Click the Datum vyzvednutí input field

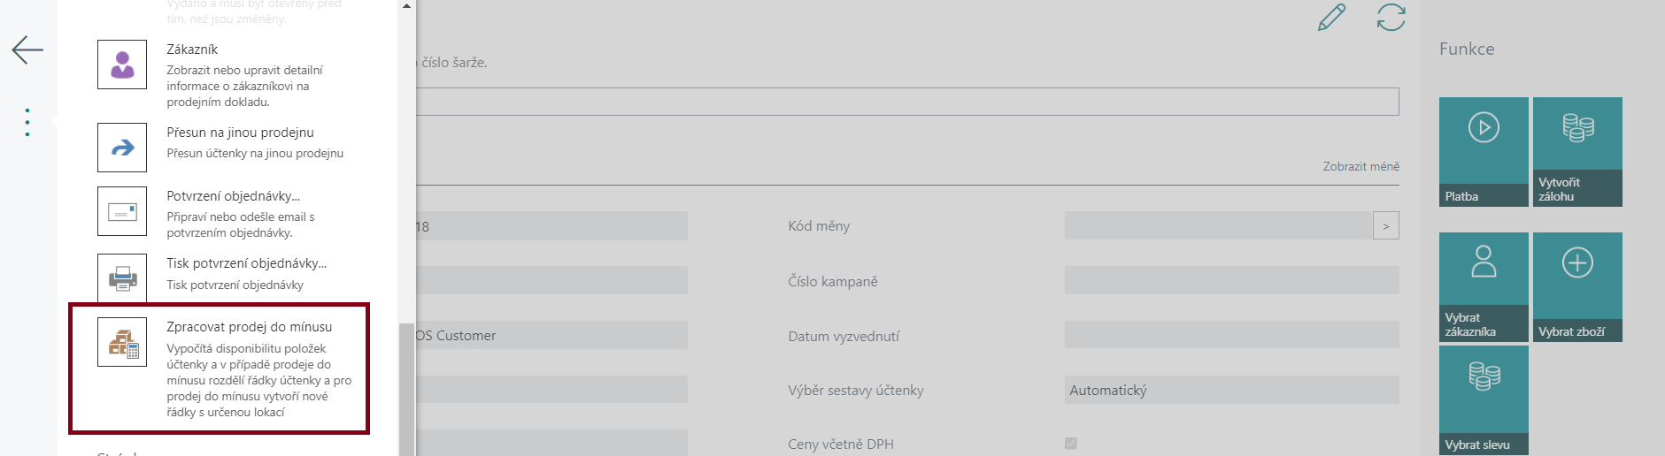pos(1231,335)
